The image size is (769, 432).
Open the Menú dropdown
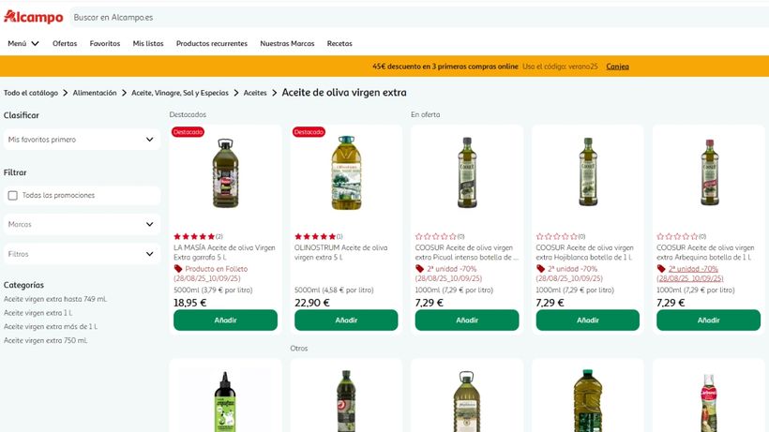(23, 43)
